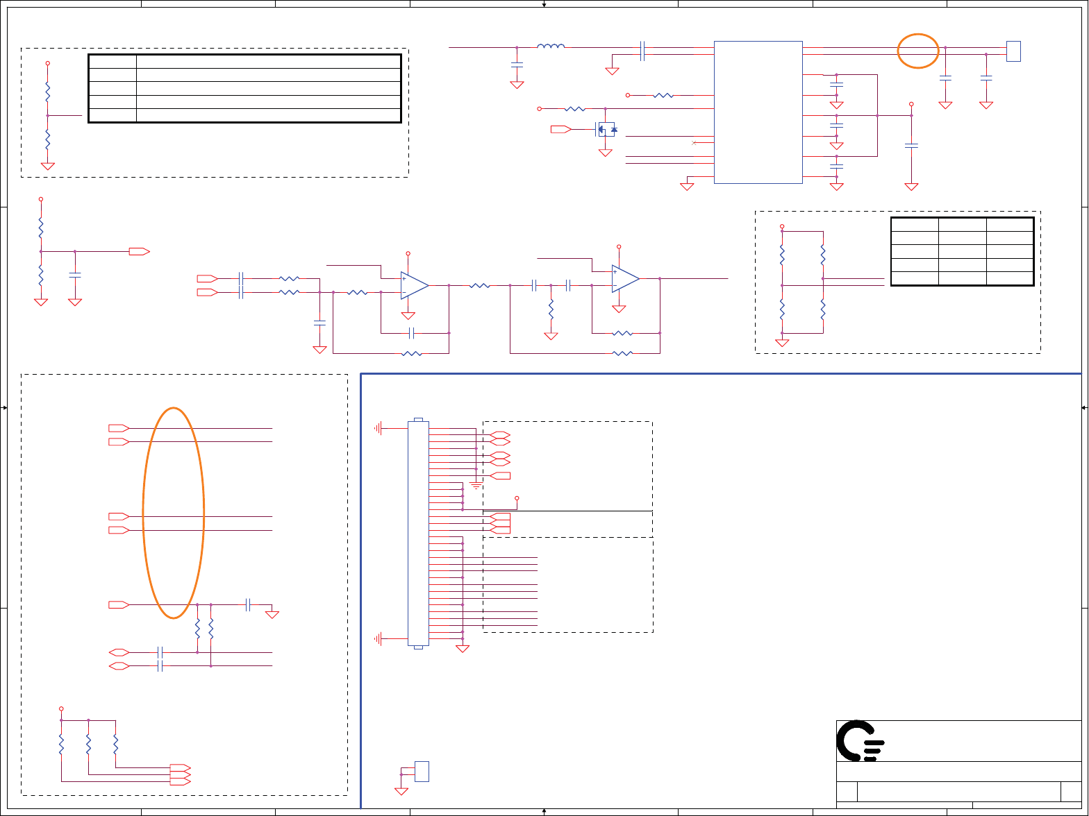Click the upper chassis ground left of connector
The width and height of the screenshot is (1089, 816).
point(379,429)
